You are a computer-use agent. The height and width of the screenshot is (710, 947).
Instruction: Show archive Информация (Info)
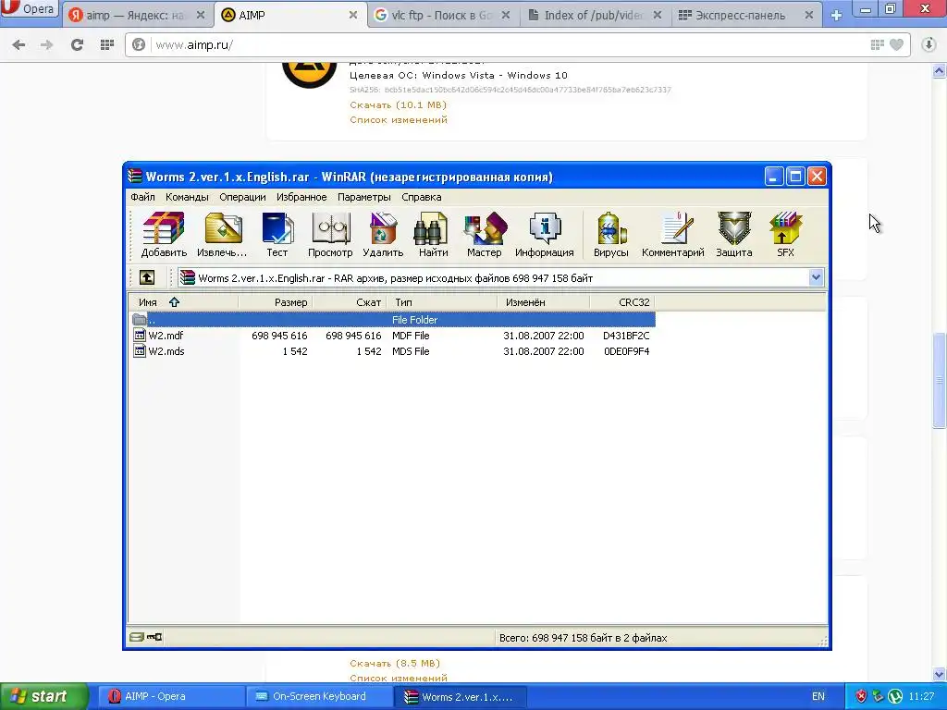click(544, 235)
